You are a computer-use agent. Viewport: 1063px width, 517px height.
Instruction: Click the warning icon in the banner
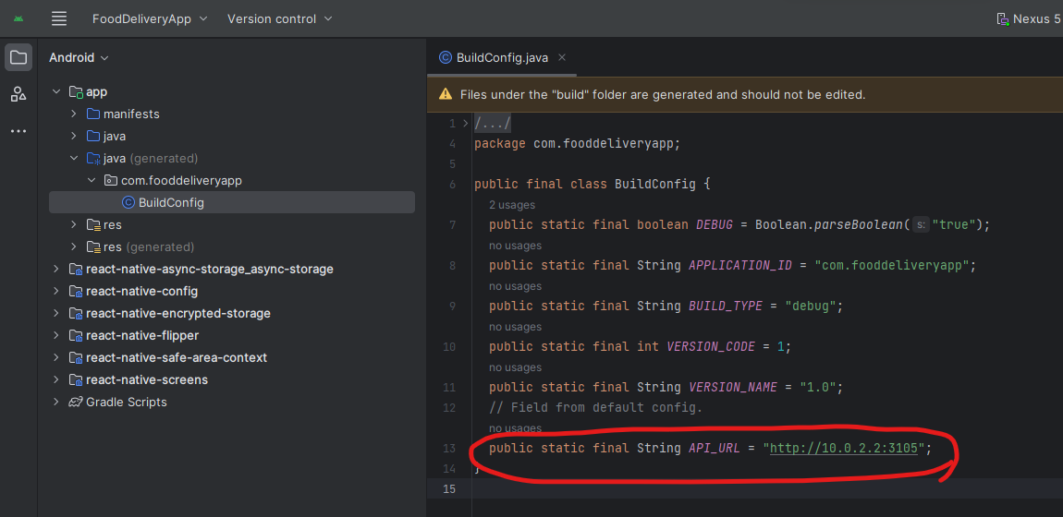(x=446, y=95)
